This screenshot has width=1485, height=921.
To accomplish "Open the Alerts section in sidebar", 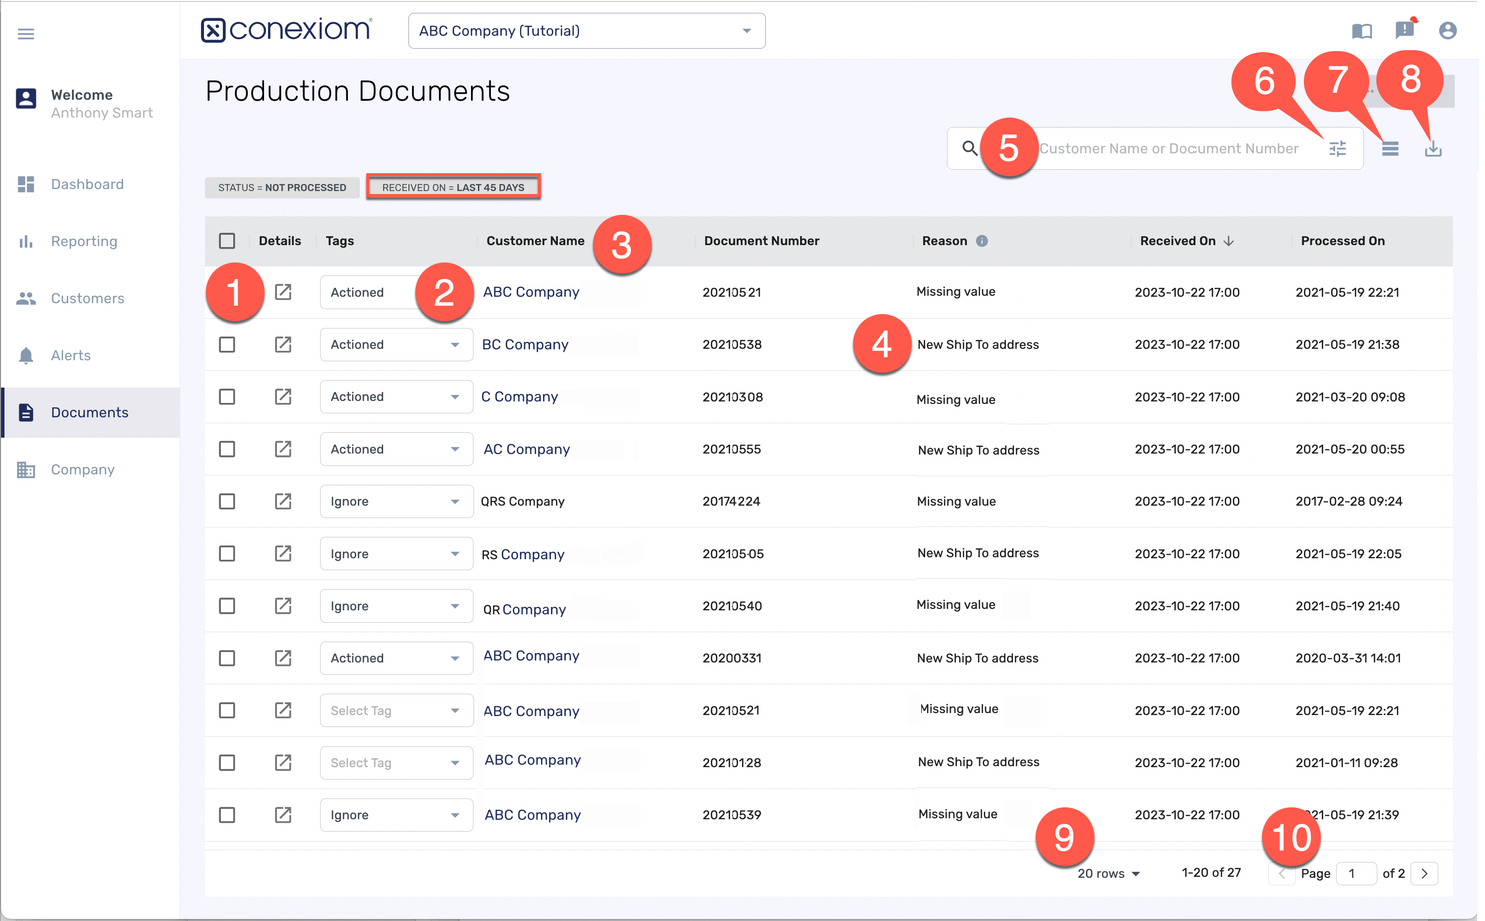I will (x=70, y=355).
